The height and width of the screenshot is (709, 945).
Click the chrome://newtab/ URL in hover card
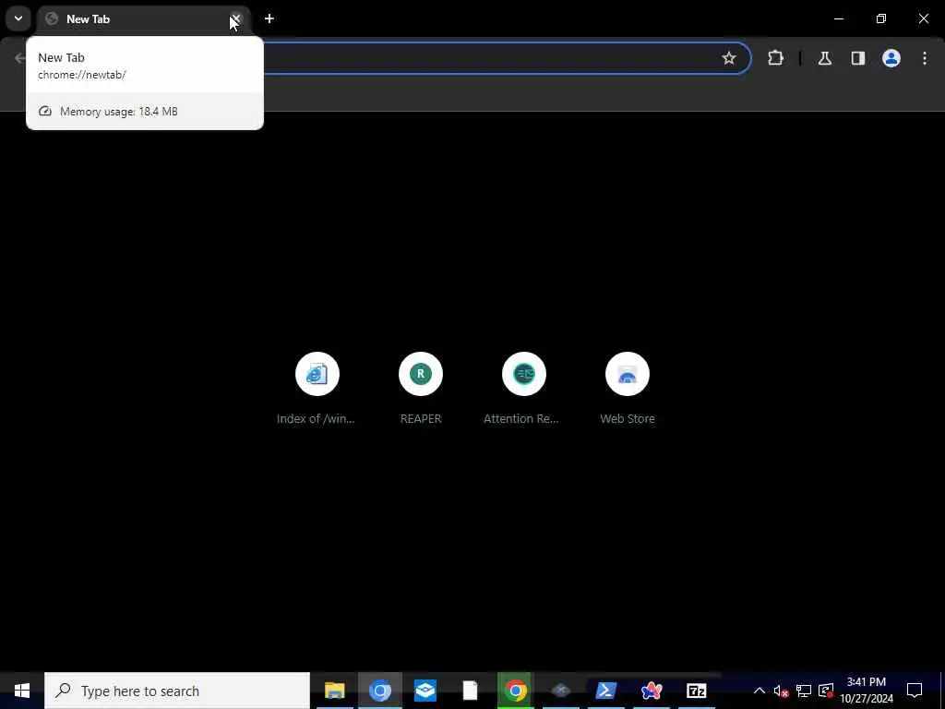(82, 75)
